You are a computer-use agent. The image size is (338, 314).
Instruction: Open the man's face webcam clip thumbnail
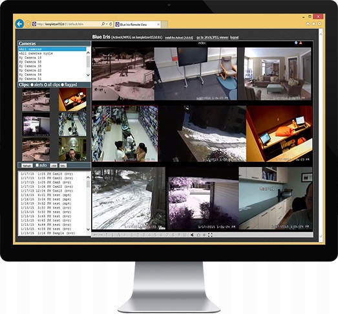click(x=72, y=150)
